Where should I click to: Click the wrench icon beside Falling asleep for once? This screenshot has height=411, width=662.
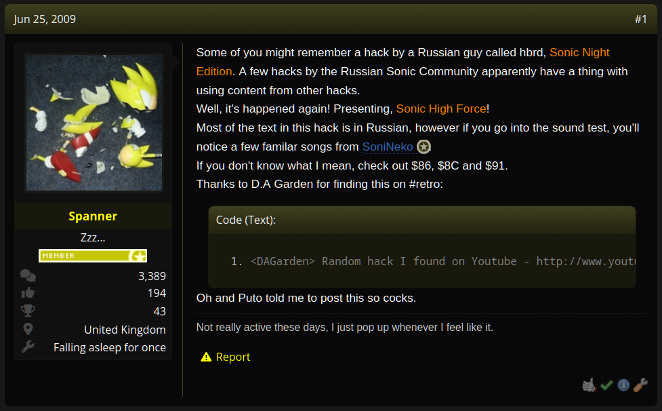click(x=28, y=347)
